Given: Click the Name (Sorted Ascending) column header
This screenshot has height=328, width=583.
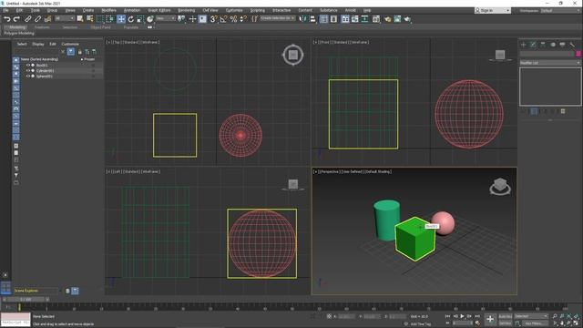Looking at the screenshot, I should tap(39, 59).
